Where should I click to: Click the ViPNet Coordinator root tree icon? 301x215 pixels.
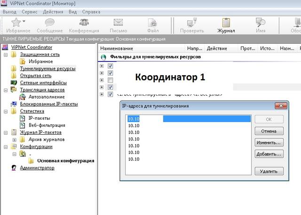tap(5, 47)
